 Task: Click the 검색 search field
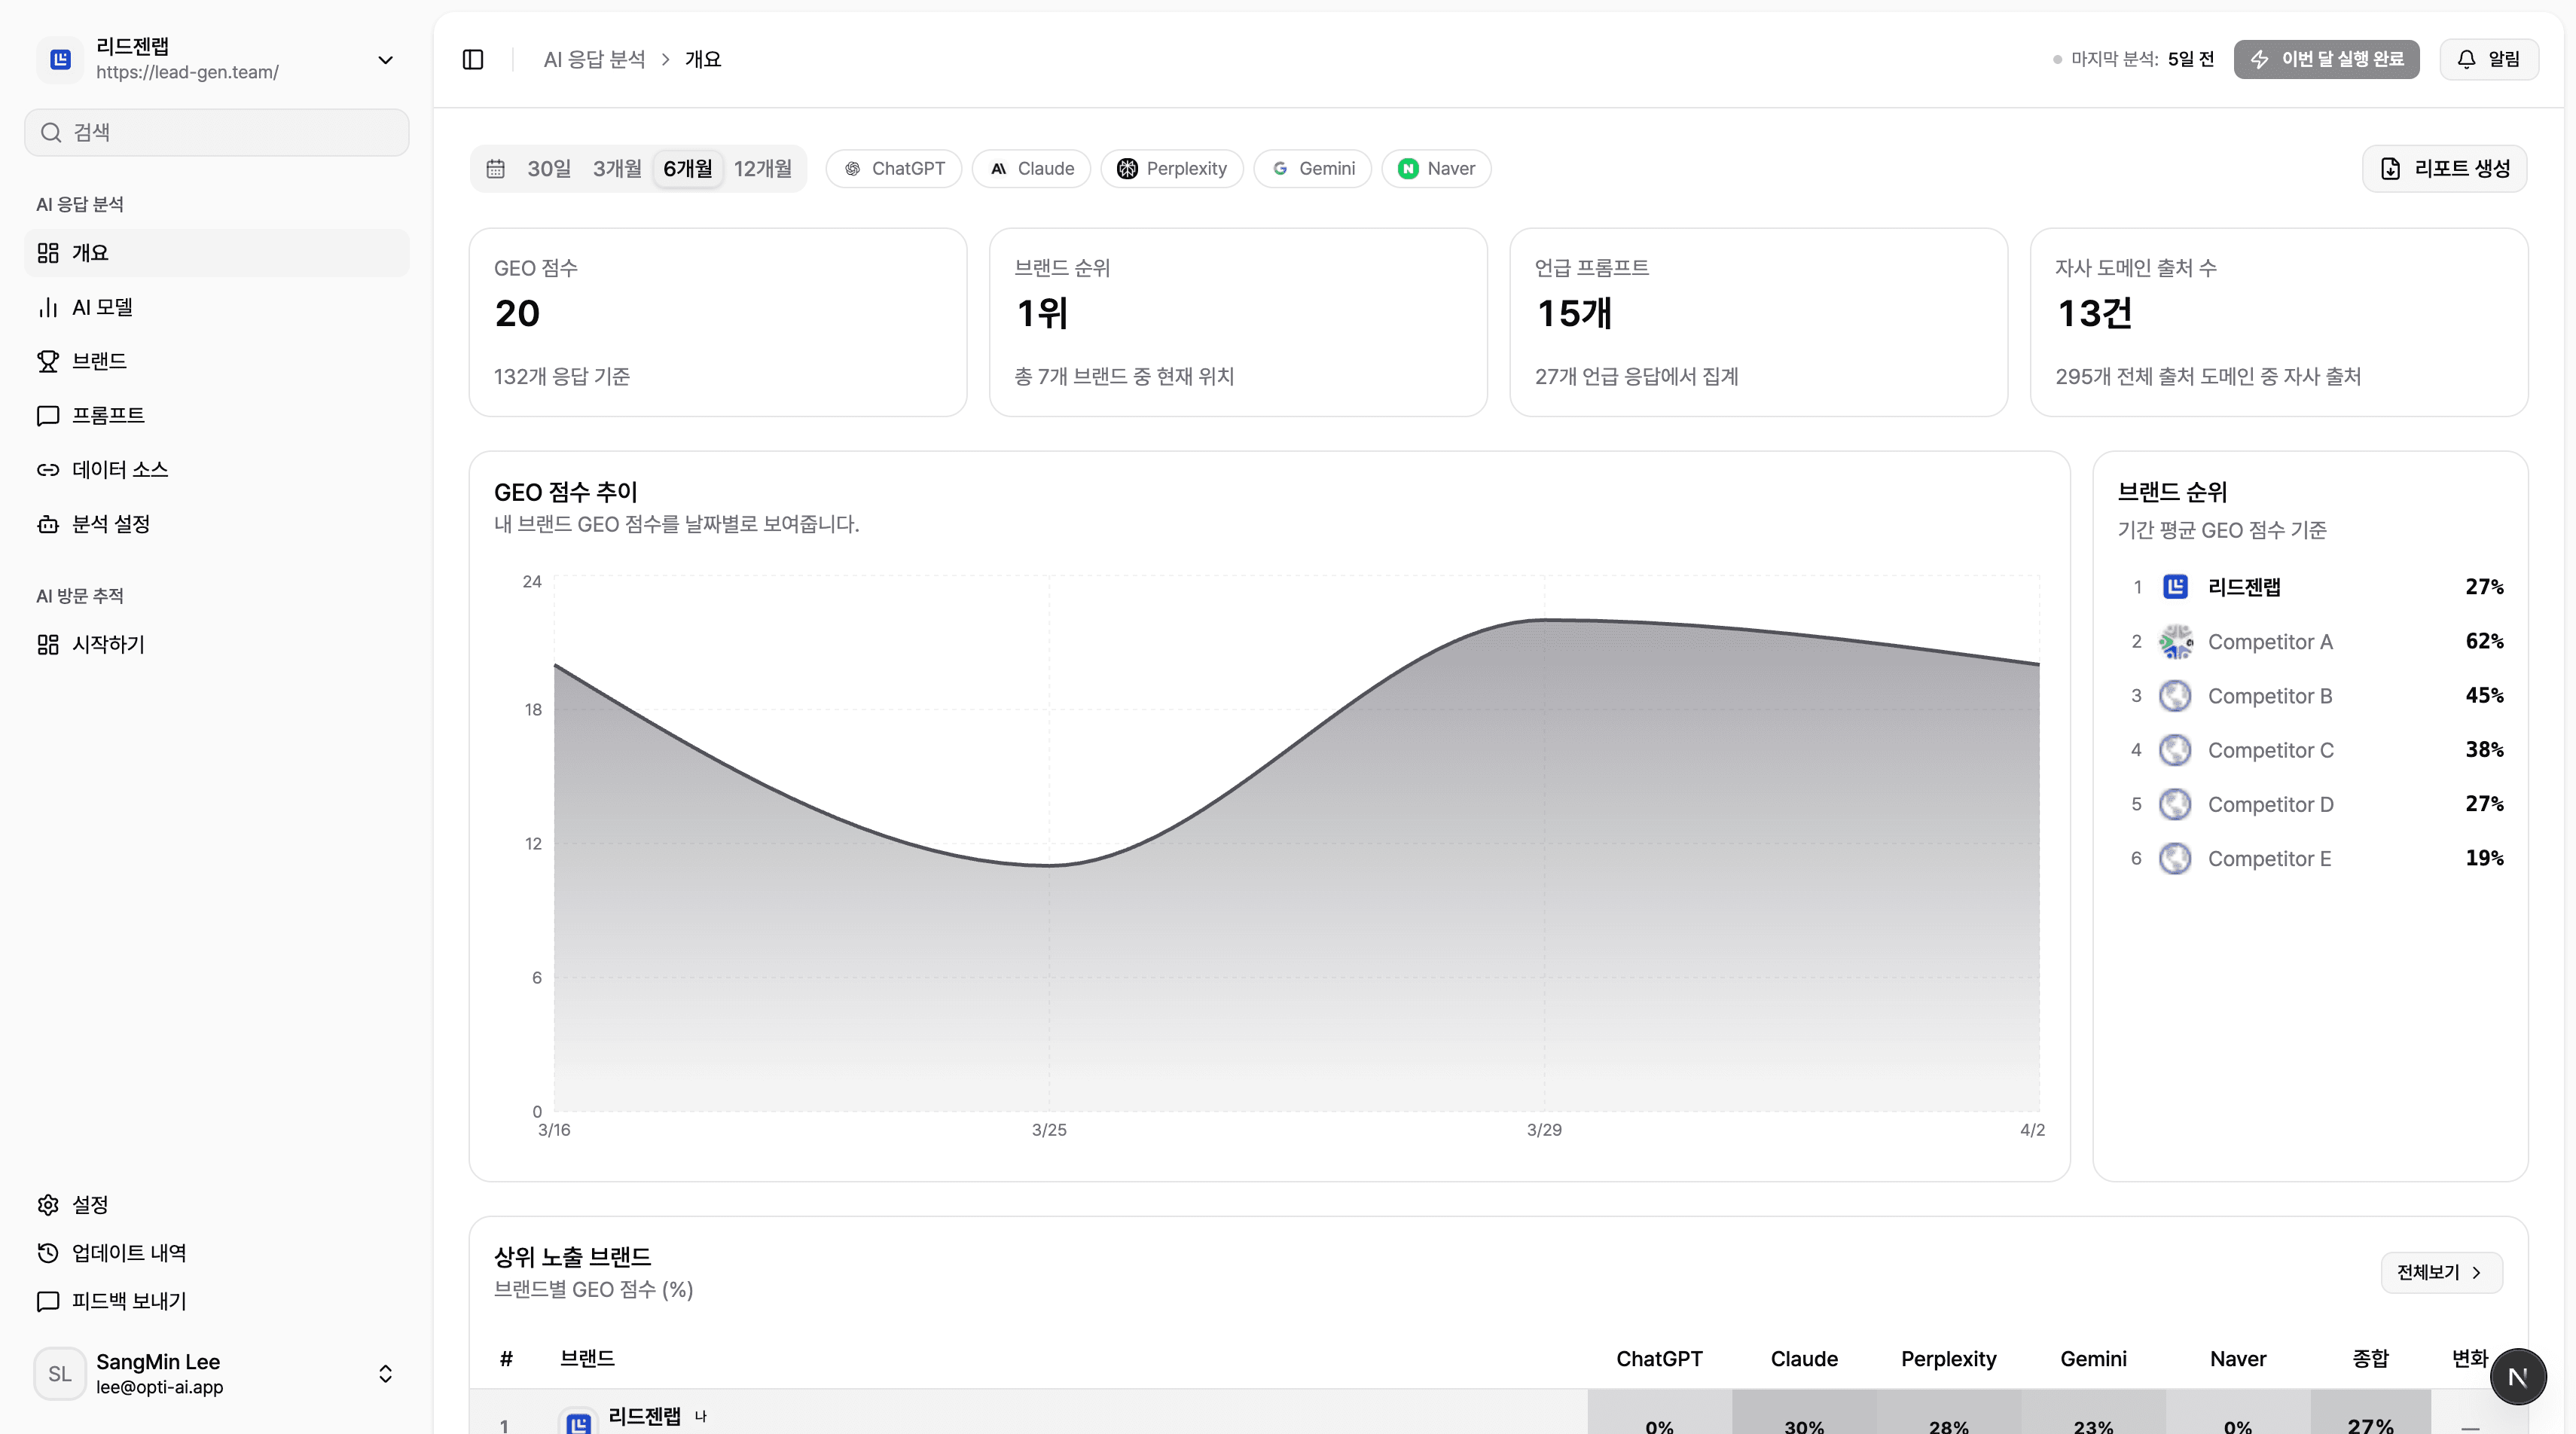click(216, 132)
